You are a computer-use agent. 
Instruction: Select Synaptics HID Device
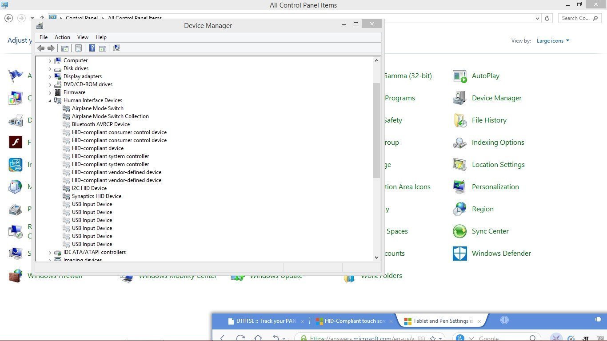(96, 196)
